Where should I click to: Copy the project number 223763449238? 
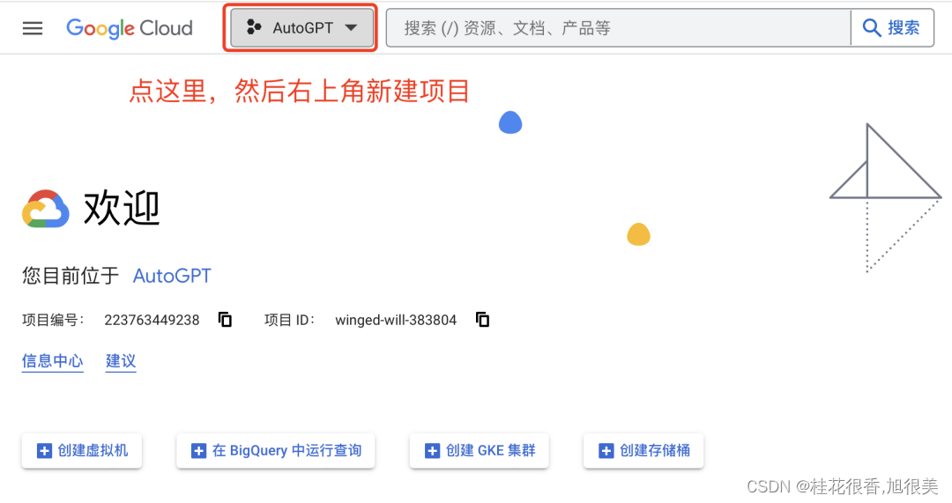click(226, 320)
